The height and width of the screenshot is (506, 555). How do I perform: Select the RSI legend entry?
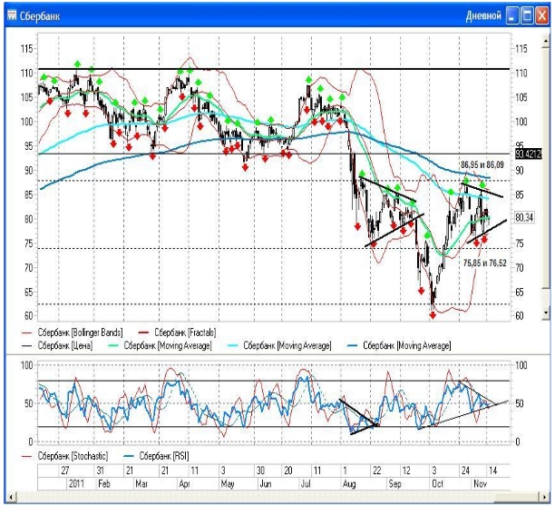pos(156,456)
